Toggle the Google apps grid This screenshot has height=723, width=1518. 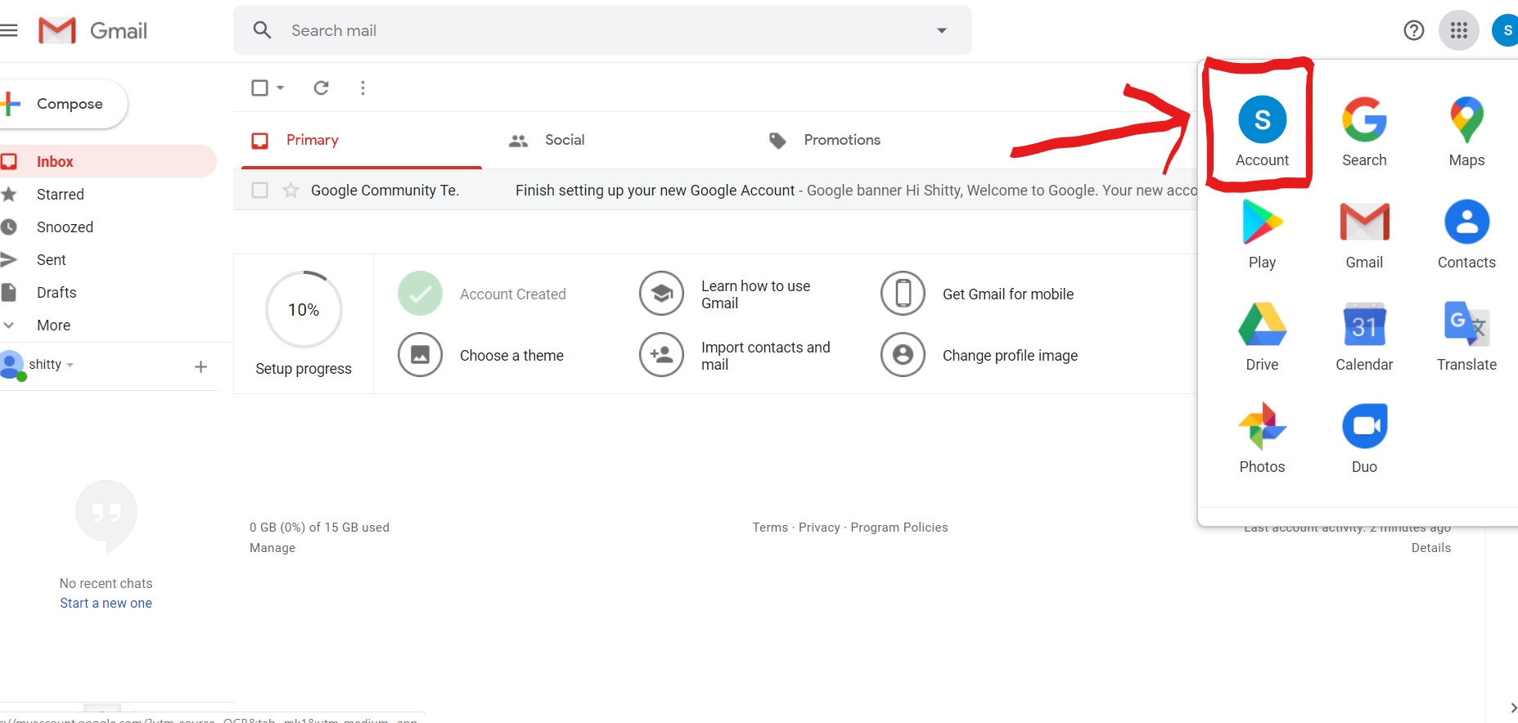tap(1458, 30)
